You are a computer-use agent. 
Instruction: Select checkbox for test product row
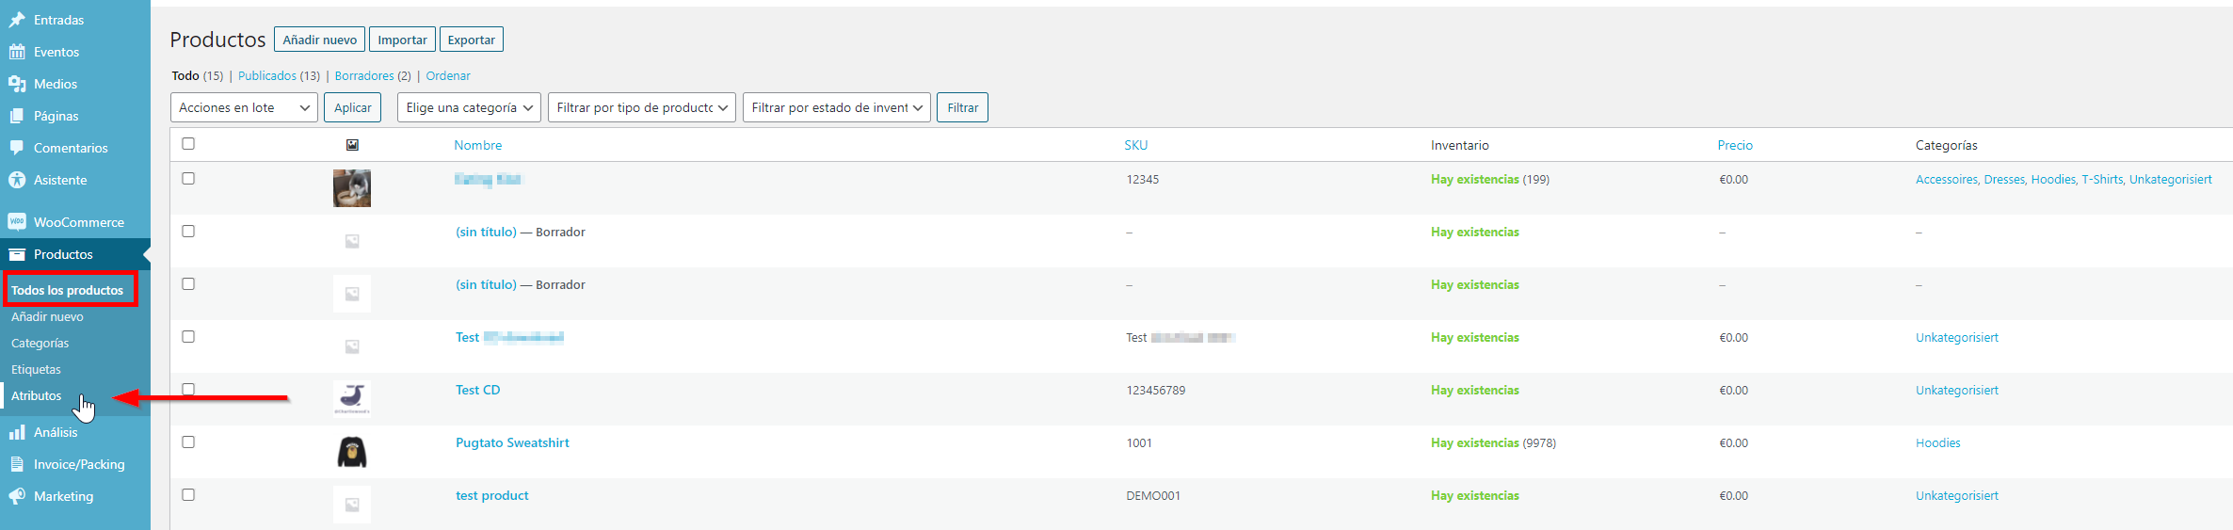pyautogui.click(x=188, y=494)
